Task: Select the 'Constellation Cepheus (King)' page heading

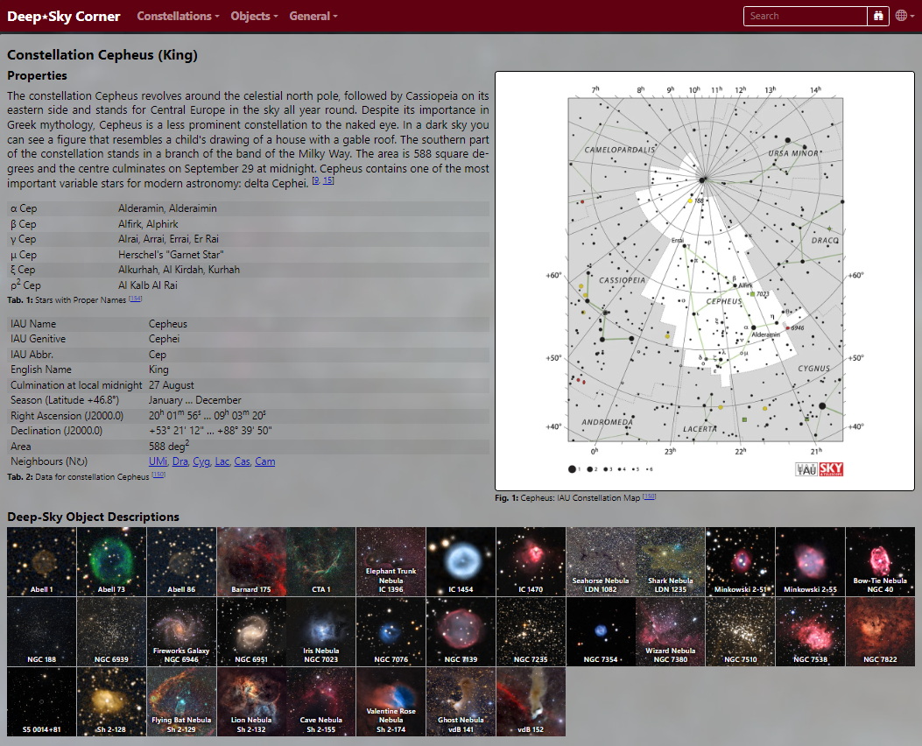Action: point(102,55)
